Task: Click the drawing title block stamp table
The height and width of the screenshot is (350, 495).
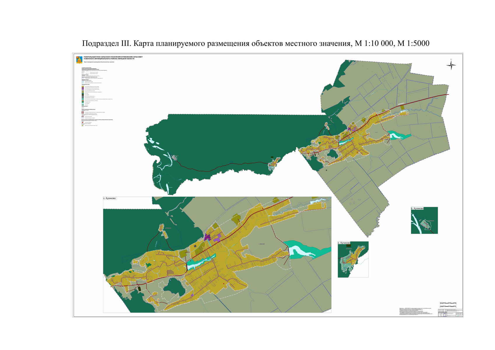Action: point(450,313)
